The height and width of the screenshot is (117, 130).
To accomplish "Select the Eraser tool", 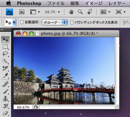I will (x=5, y=113).
